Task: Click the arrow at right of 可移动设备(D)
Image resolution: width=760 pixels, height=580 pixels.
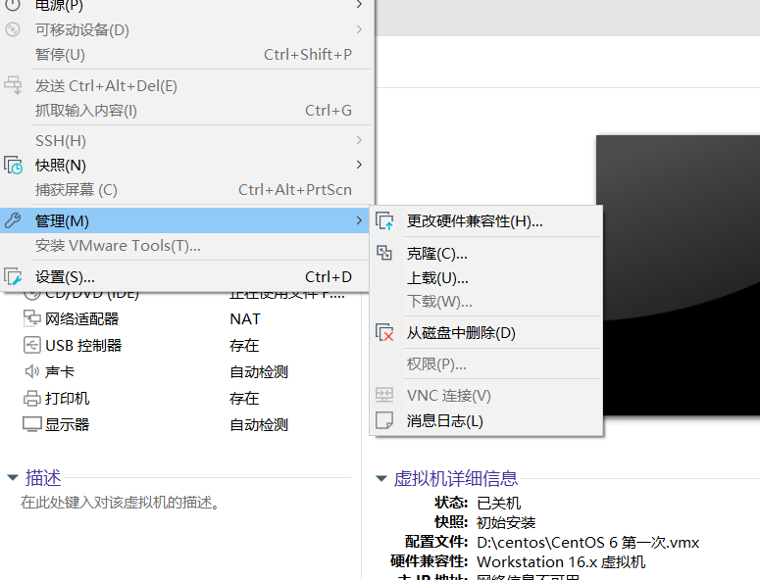Action: pos(359,29)
